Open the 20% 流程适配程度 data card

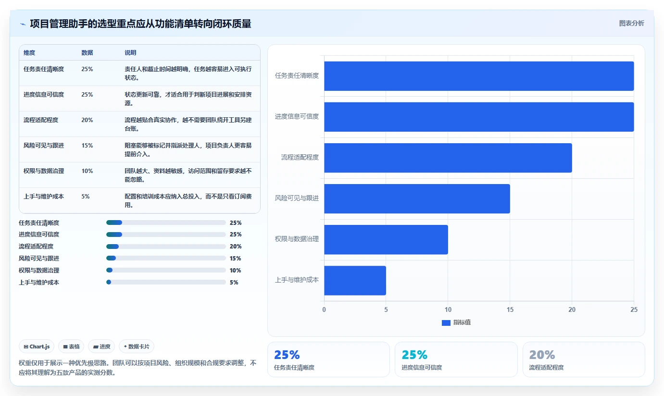coord(584,359)
